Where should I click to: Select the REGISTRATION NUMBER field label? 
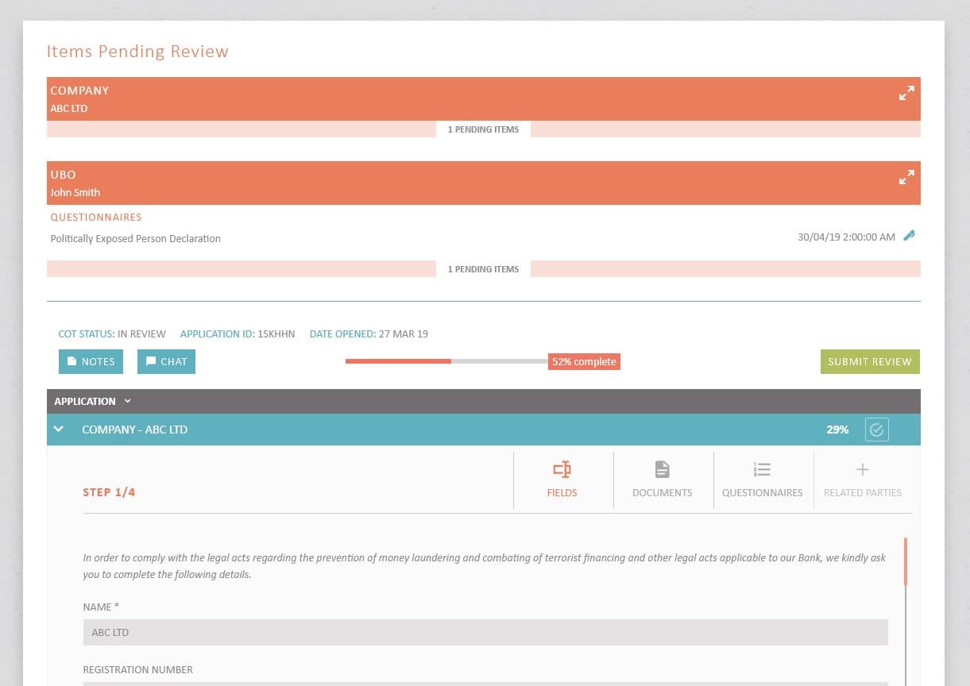click(138, 670)
